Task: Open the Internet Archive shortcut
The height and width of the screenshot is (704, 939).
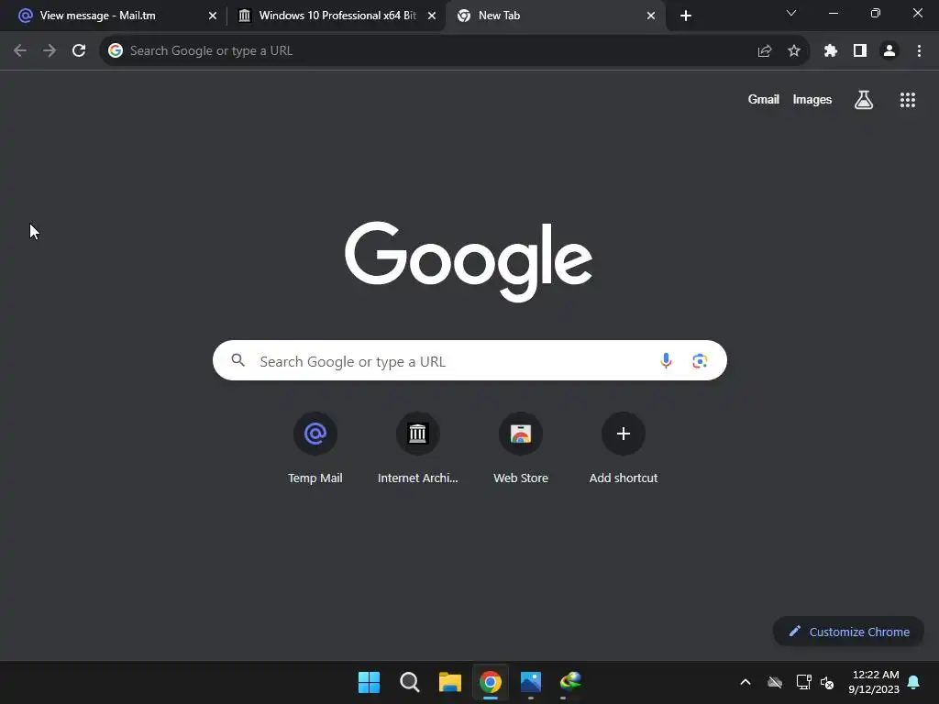Action: click(x=418, y=447)
